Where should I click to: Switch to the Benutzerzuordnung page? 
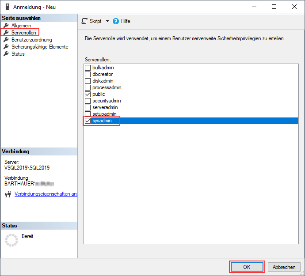pos(31,40)
